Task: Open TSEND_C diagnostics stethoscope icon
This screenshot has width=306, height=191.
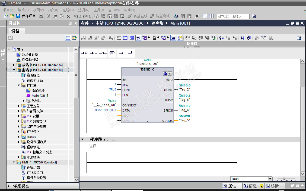Action: point(170,73)
